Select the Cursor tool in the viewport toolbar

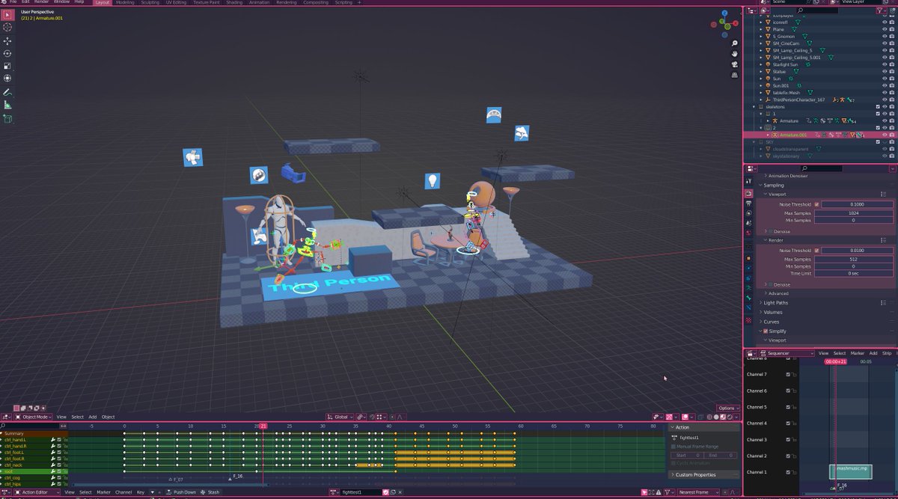point(7,27)
